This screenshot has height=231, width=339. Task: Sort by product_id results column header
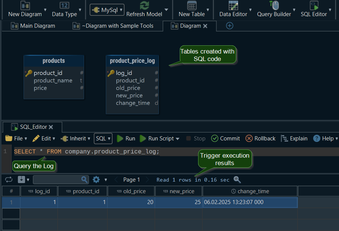(83, 191)
